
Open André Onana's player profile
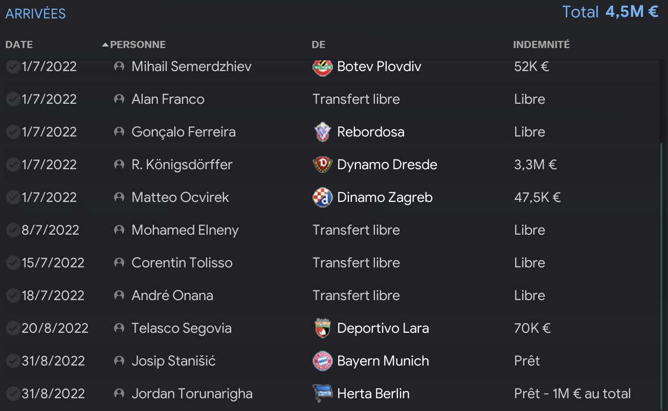pyautogui.click(x=172, y=295)
